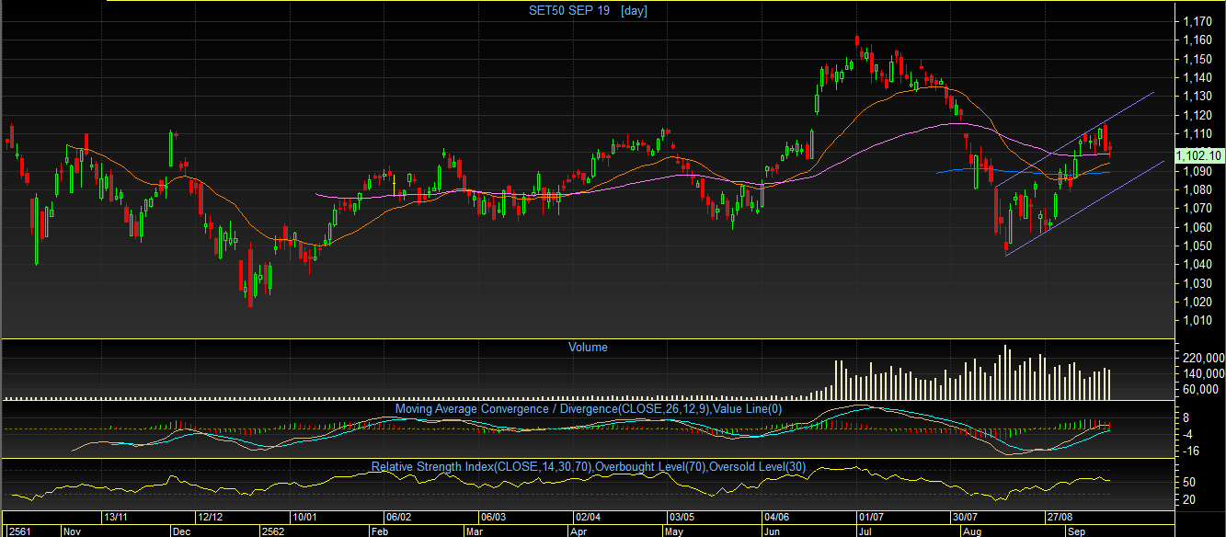Image resolution: width=1226 pixels, height=537 pixels.
Task: Click the Jul month label
Action: 866,531
